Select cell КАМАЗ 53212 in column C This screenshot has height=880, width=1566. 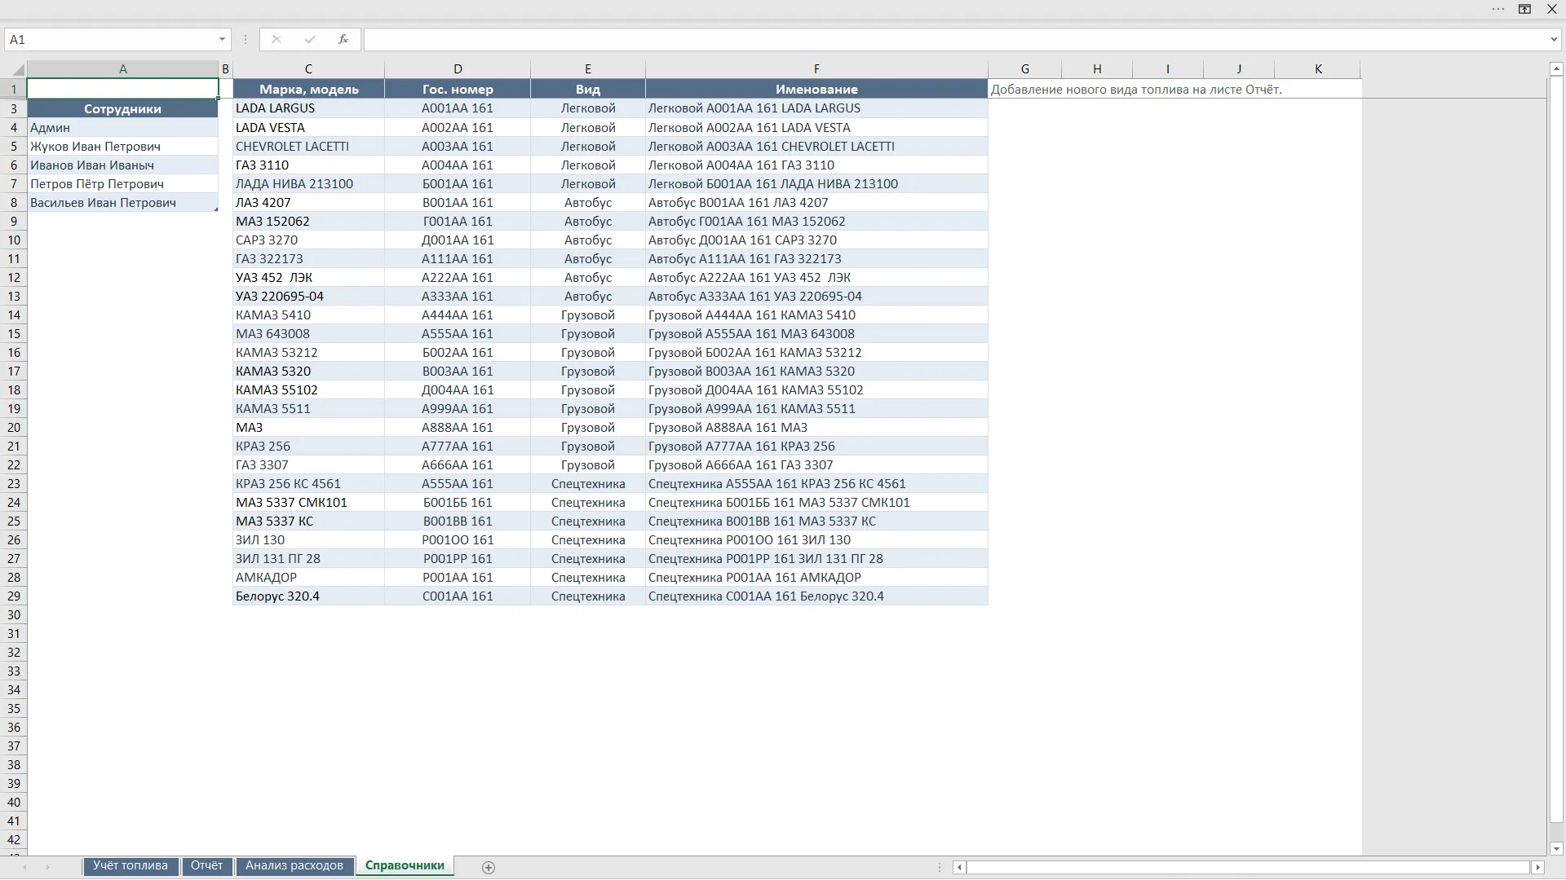(x=308, y=353)
